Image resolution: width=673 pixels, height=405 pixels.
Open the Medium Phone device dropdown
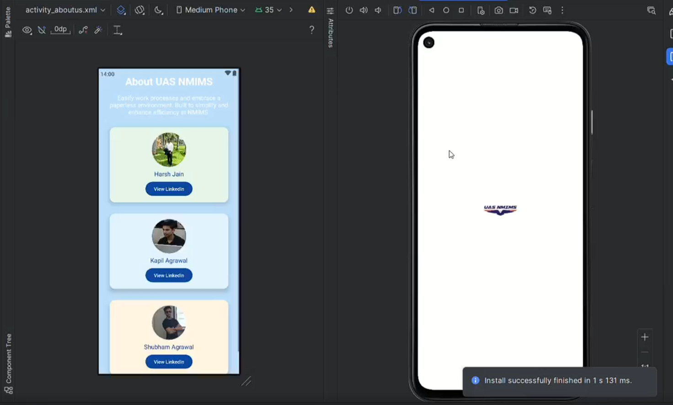click(211, 10)
